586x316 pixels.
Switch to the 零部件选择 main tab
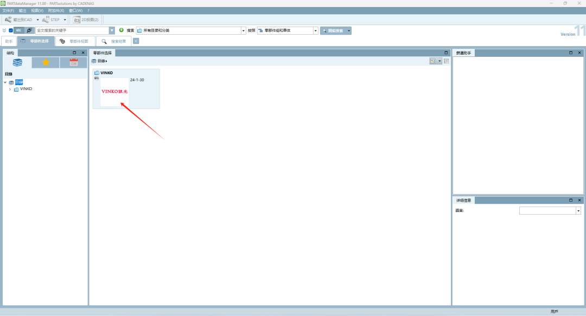[35, 41]
